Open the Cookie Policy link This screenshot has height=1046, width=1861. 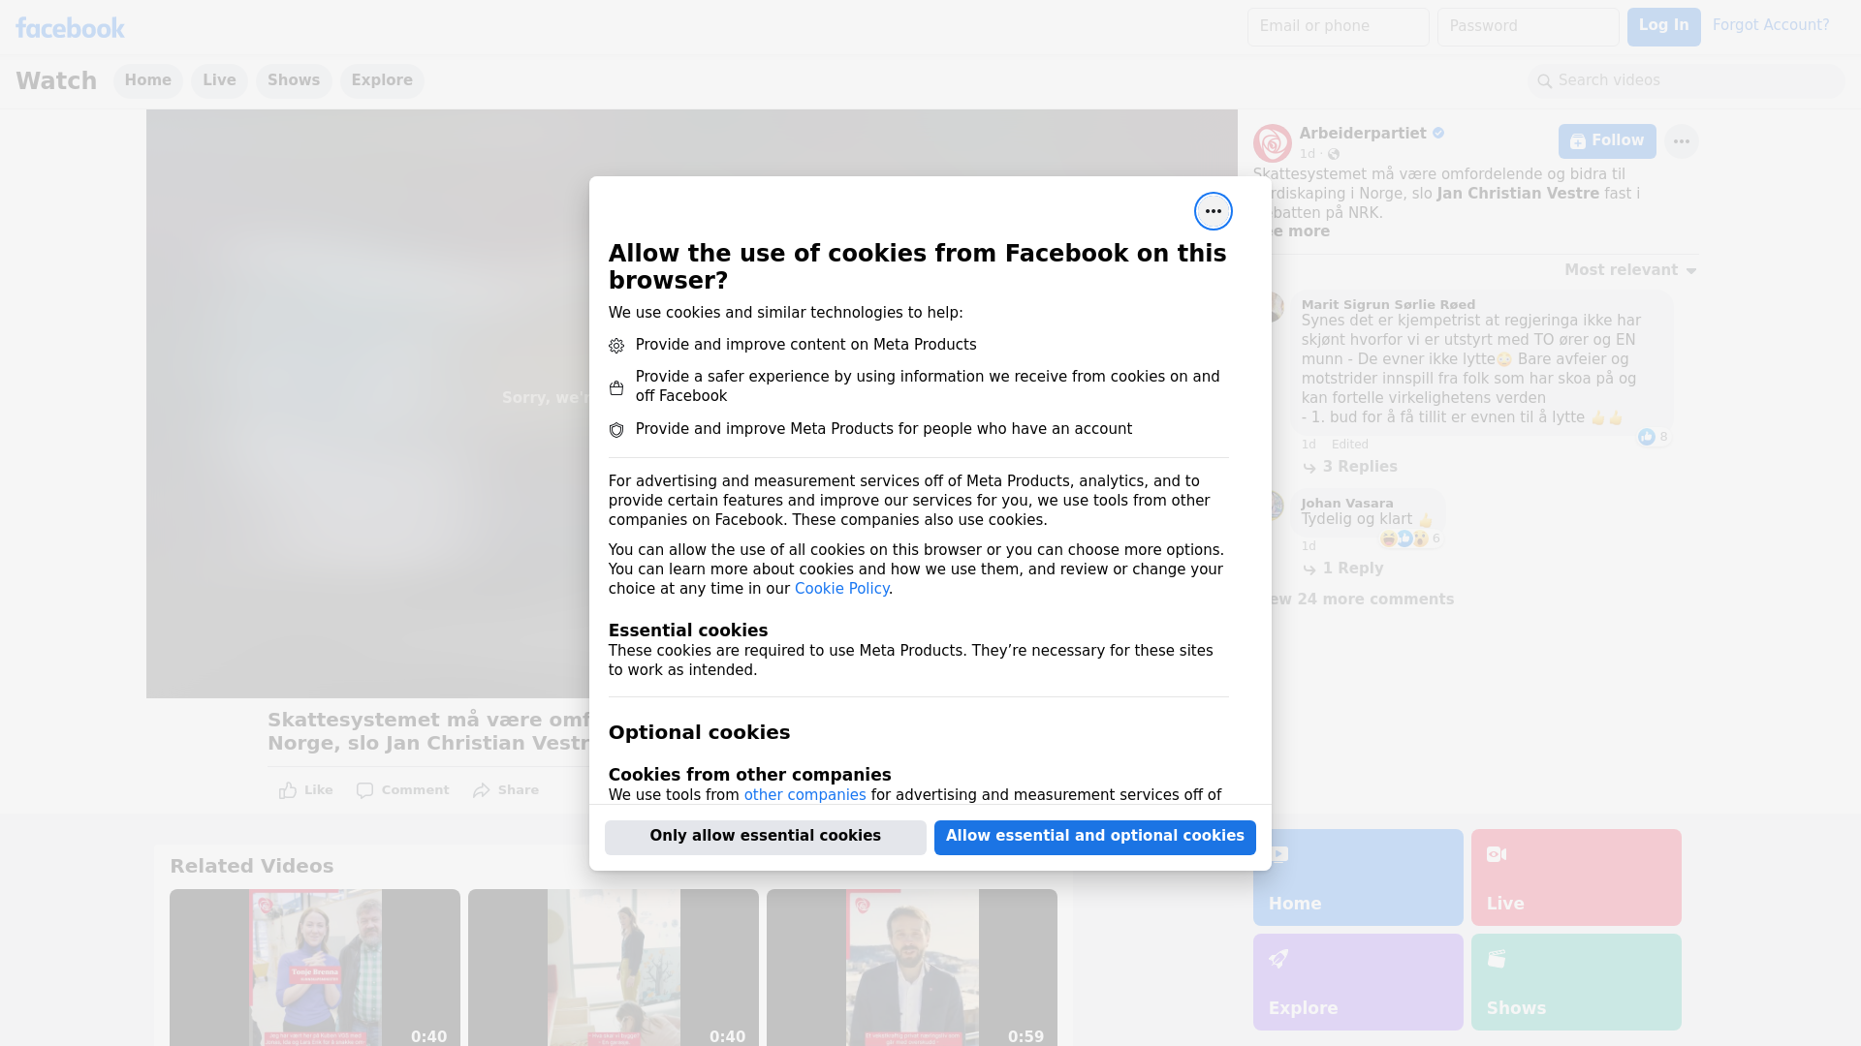841,589
